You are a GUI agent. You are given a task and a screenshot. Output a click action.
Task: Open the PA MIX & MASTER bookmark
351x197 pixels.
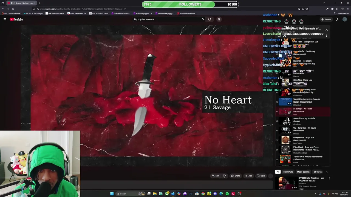pos(34,13)
